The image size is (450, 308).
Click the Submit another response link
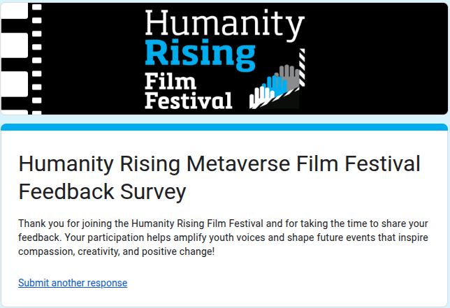pos(73,283)
